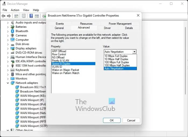Choose Auto Negotiation in the dropdown list
This screenshot has width=188, height=137.
[120, 69]
